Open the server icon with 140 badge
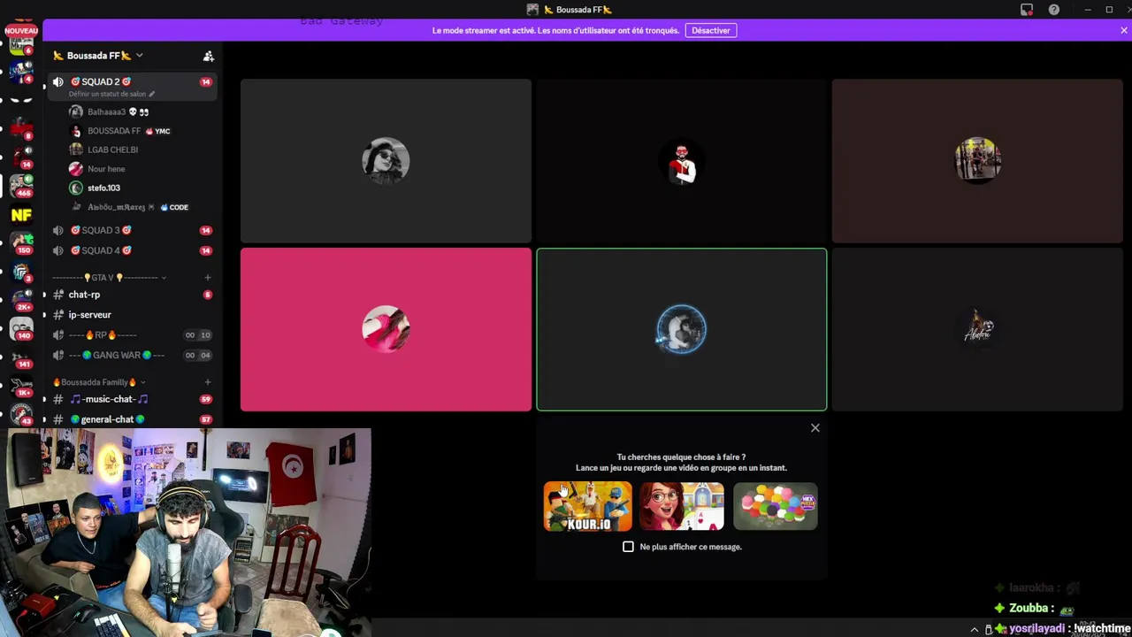The width and height of the screenshot is (1132, 637). pos(21,328)
